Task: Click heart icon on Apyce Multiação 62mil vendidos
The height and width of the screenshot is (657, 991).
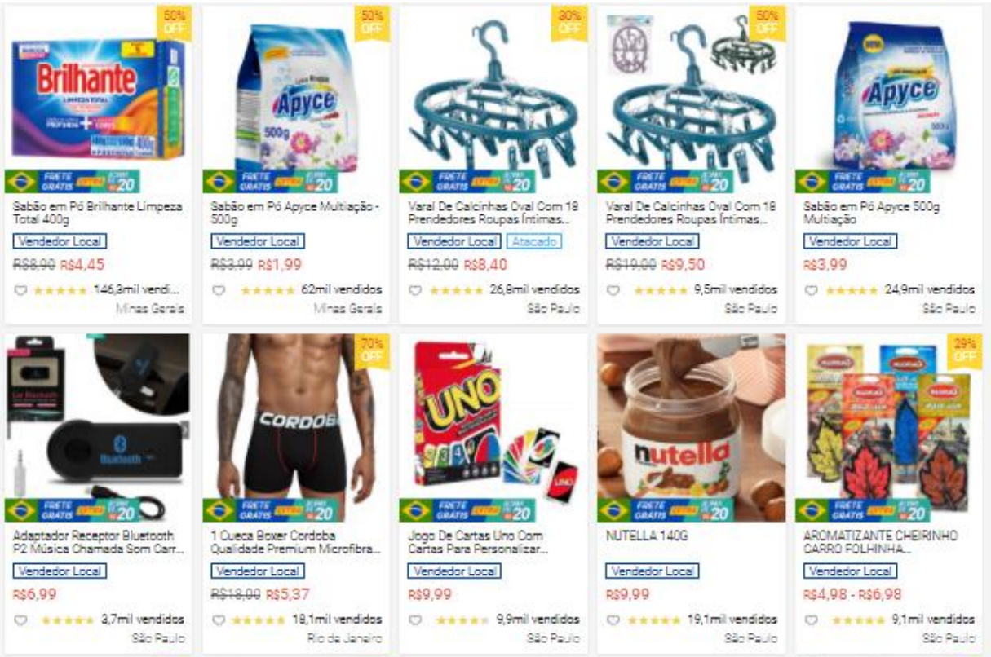Action: tap(218, 290)
